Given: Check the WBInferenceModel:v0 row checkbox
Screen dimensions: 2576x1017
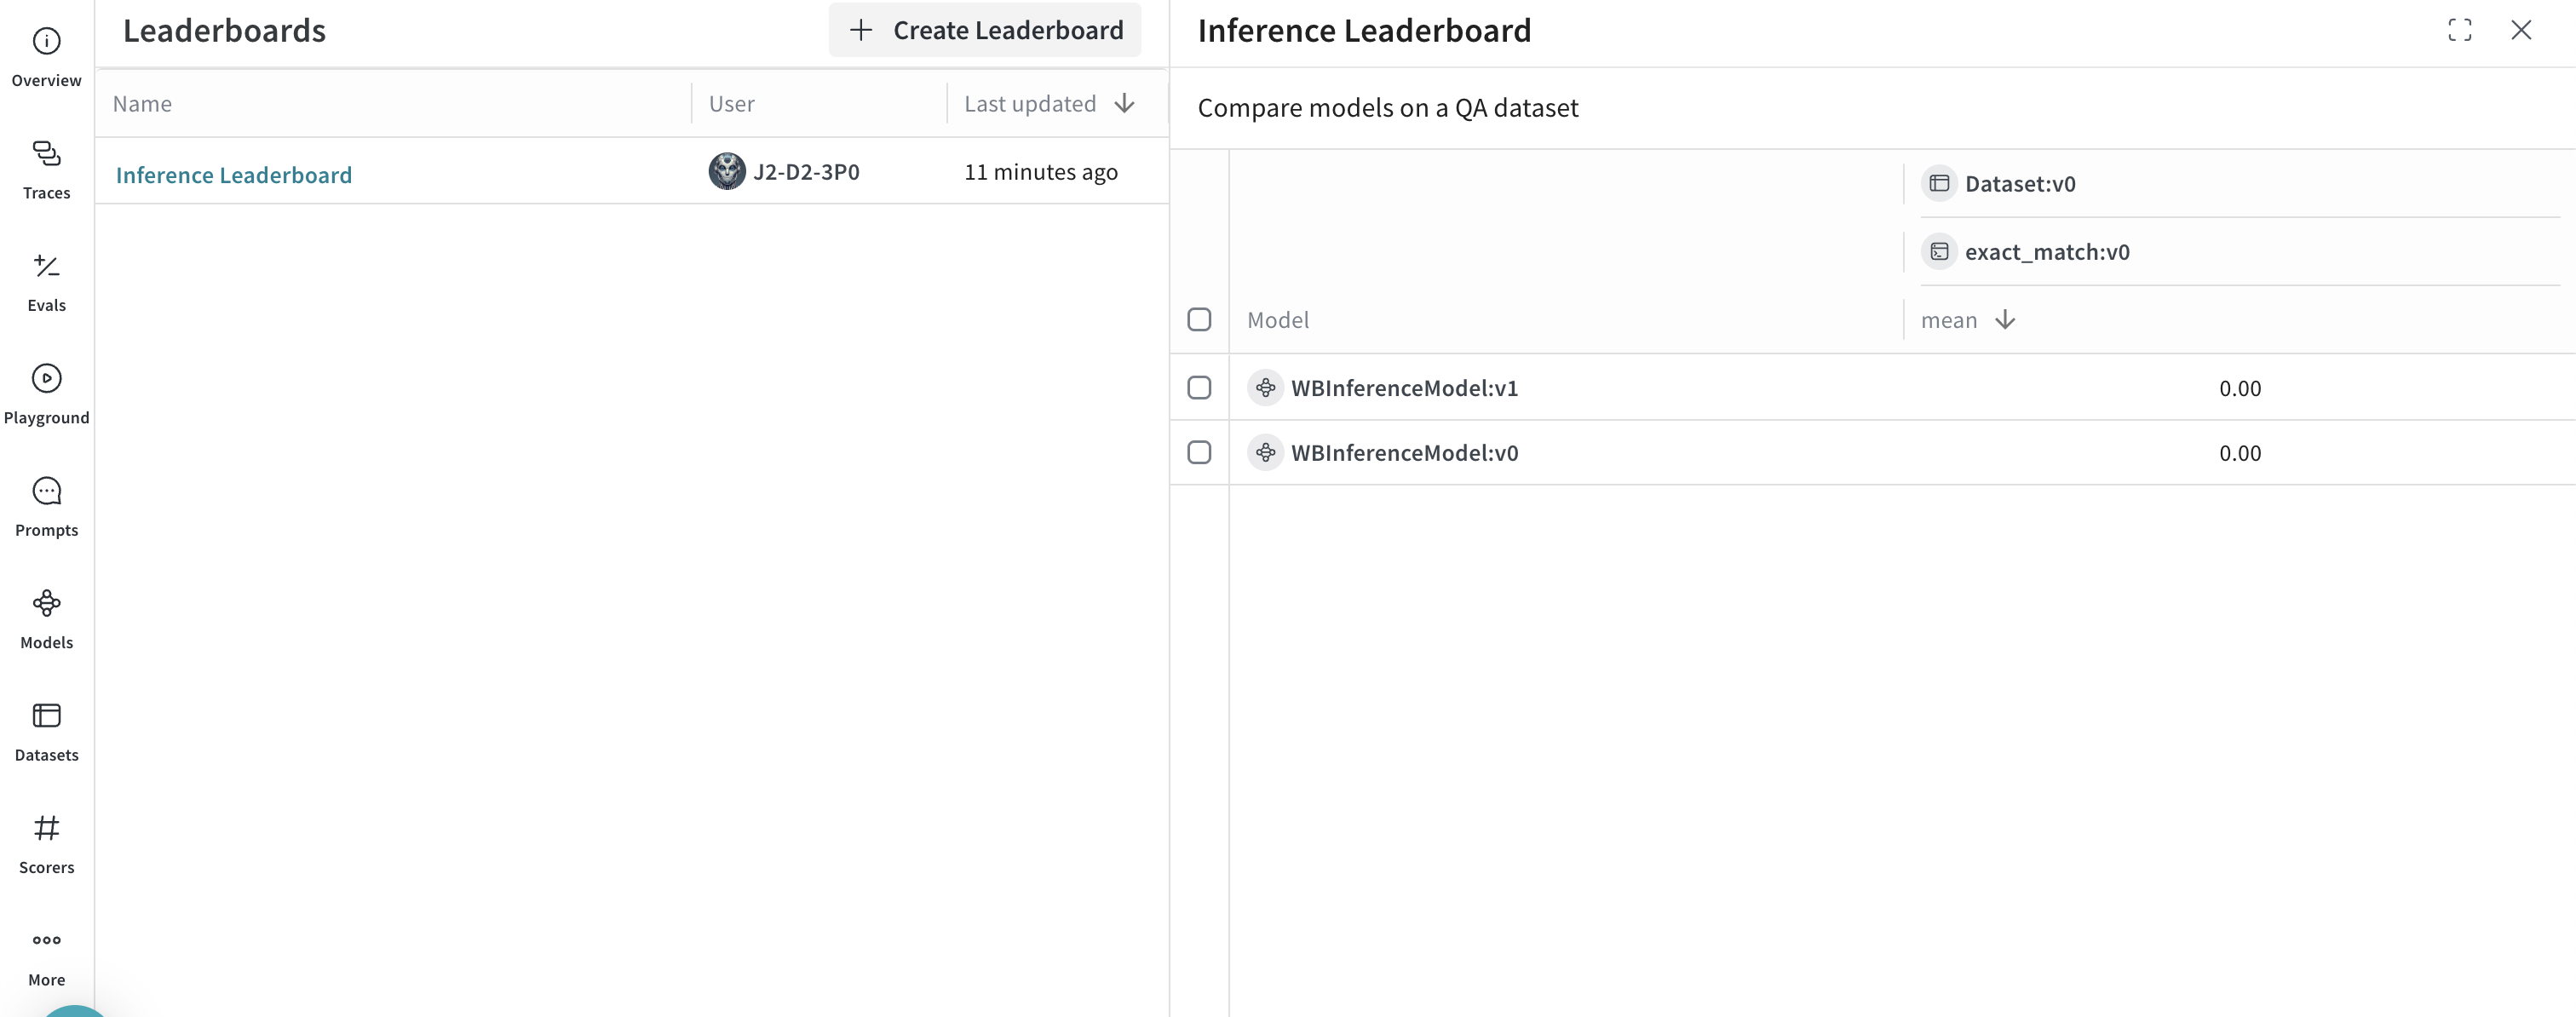Looking at the screenshot, I should (x=1199, y=452).
